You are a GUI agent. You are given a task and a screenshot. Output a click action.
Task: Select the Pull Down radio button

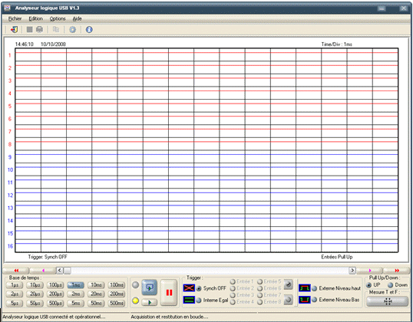pos(390,285)
